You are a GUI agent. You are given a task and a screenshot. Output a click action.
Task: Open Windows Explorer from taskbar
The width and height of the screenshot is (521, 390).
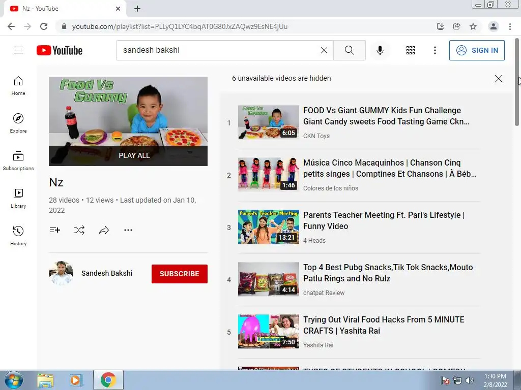pyautogui.click(x=45, y=380)
